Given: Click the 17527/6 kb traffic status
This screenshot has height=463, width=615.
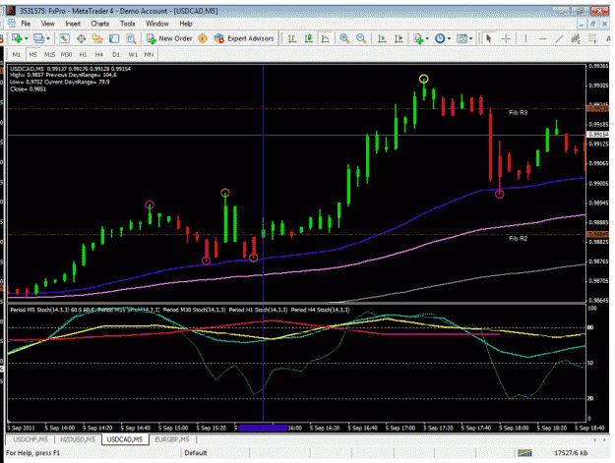Looking at the screenshot, I should pyautogui.click(x=571, y=453).
